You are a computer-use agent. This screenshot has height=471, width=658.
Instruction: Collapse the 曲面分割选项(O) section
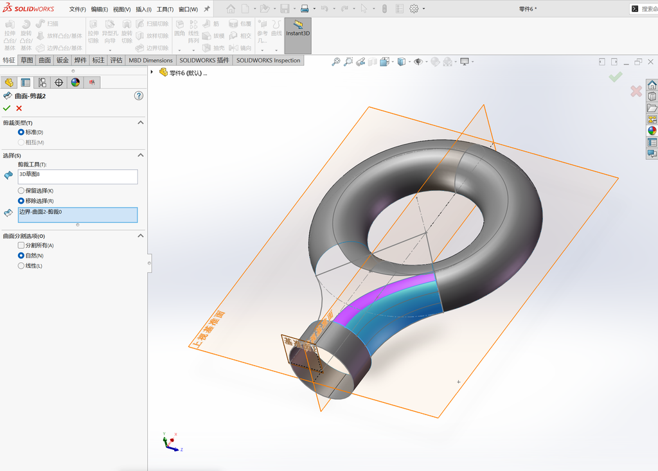(x=141, y=236)
